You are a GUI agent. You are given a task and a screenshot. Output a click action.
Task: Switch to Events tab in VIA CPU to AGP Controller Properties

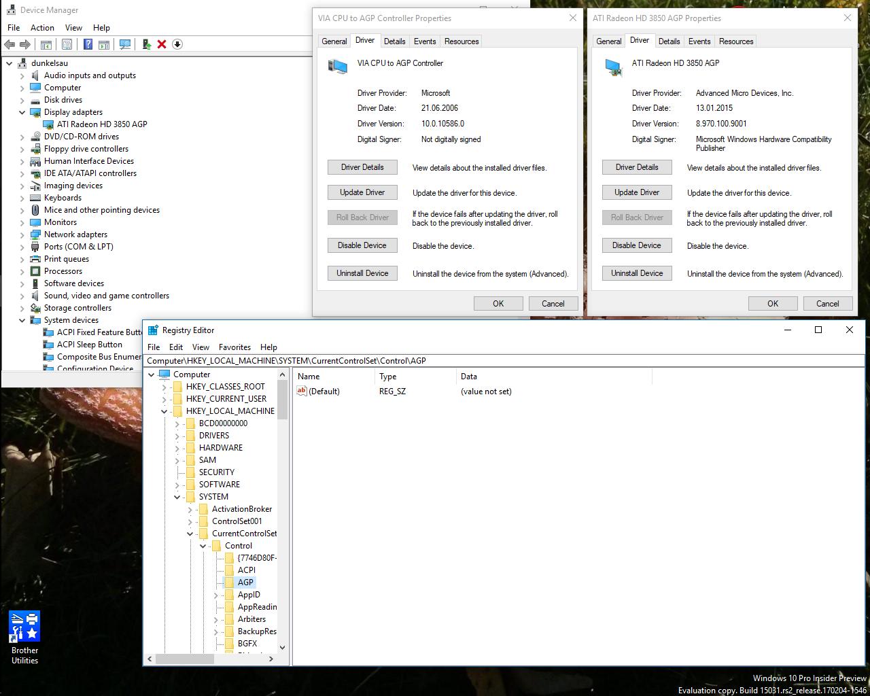425,41
